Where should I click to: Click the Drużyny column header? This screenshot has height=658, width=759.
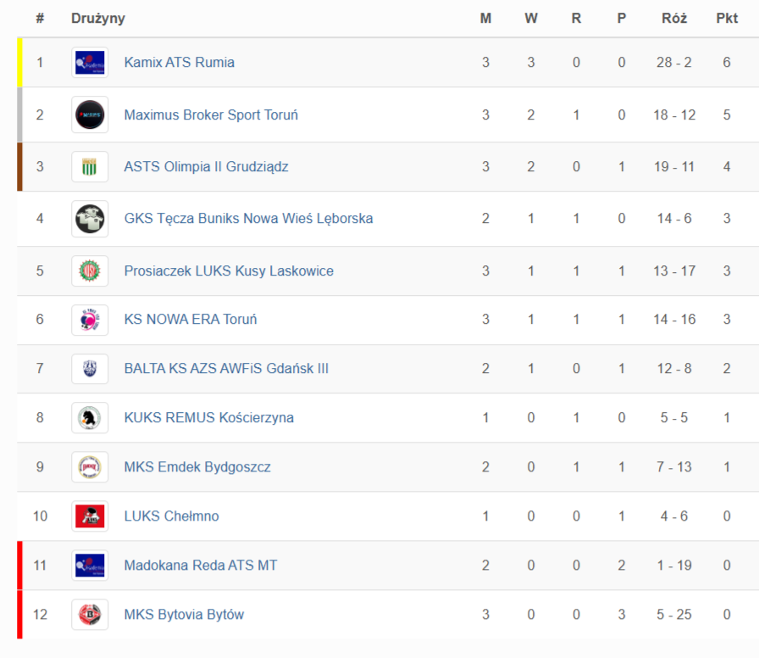click(97, 19)
